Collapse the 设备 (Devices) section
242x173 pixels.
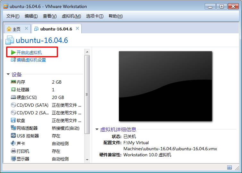click(x=8, y=75)
